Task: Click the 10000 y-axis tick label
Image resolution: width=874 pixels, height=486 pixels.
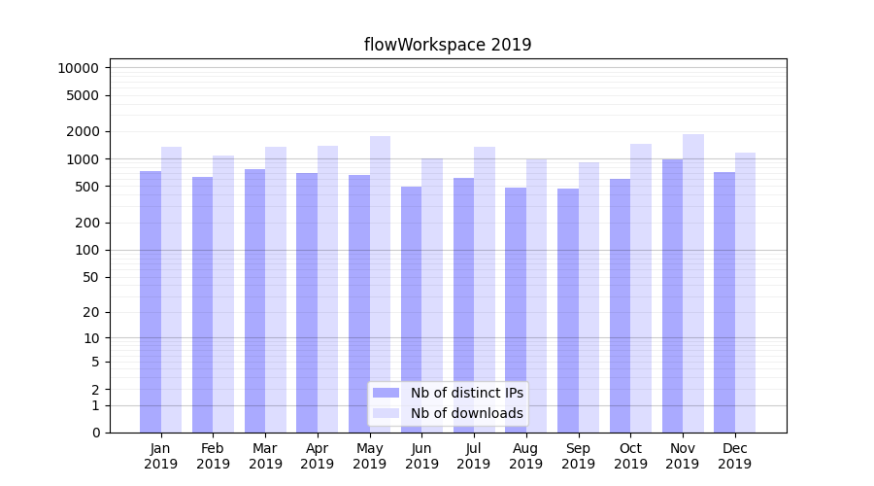Action: pyautogui.click(x=78, y=68)
